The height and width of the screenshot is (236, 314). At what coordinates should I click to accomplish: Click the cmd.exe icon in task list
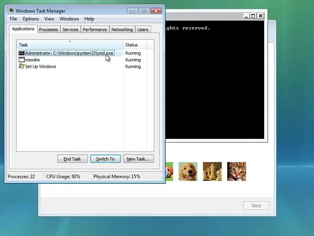coord(22,53)
